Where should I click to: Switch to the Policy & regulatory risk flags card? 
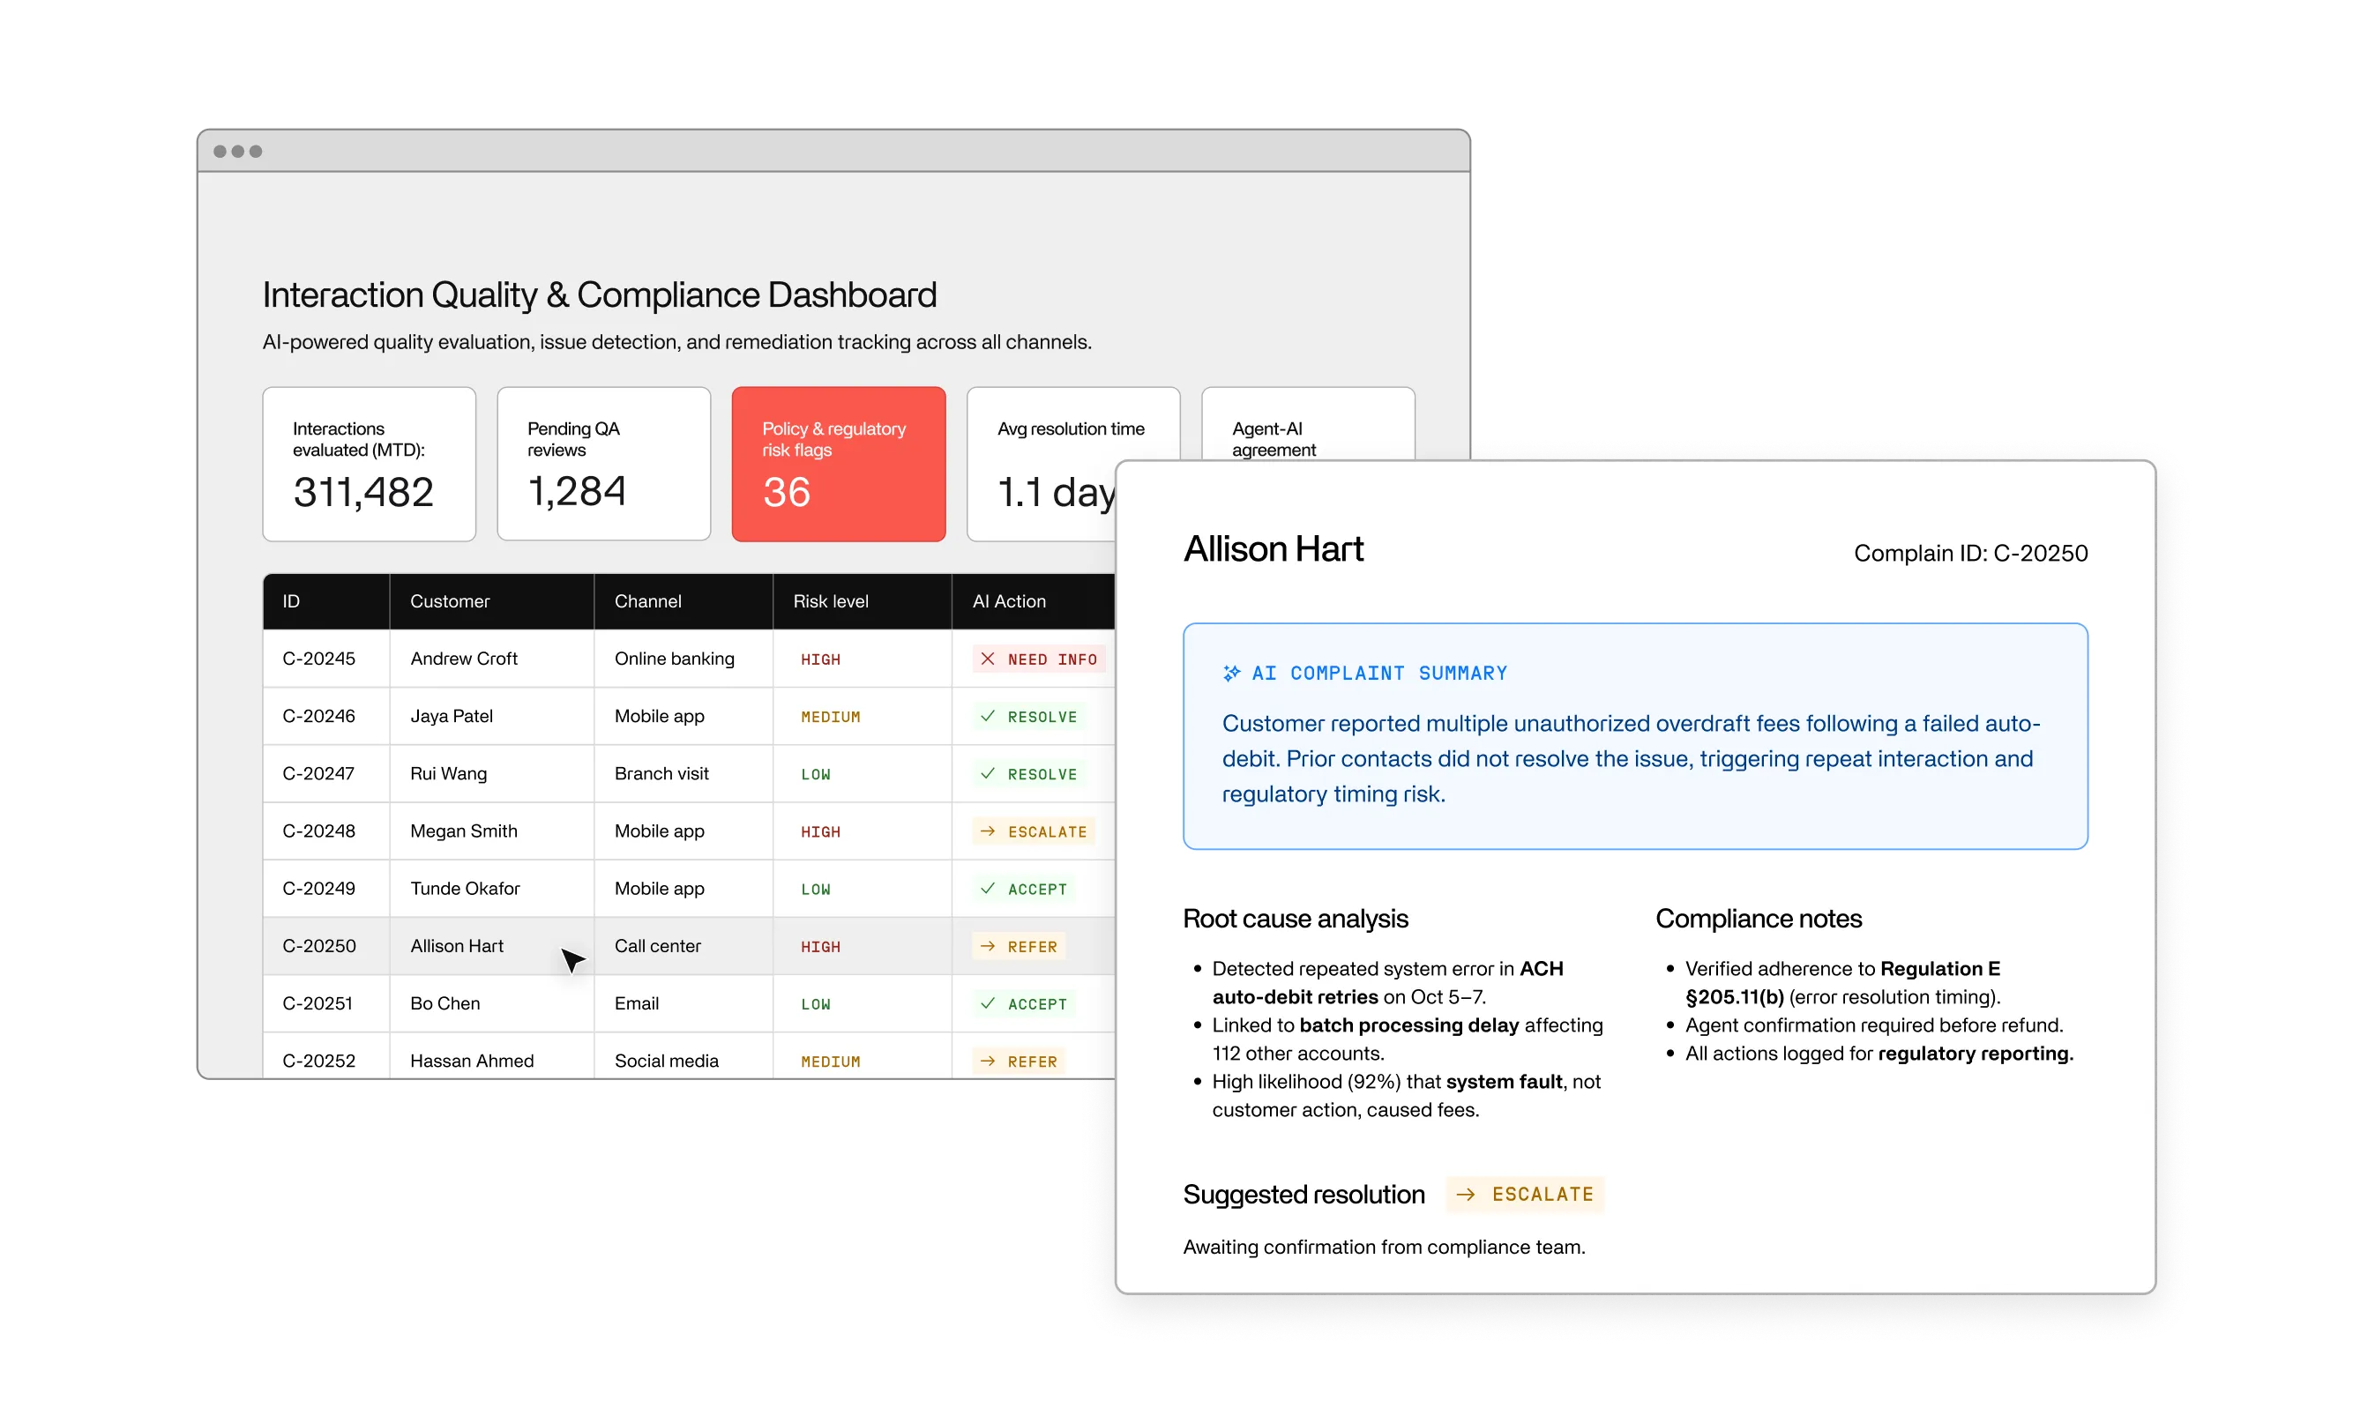click(839, 464)
